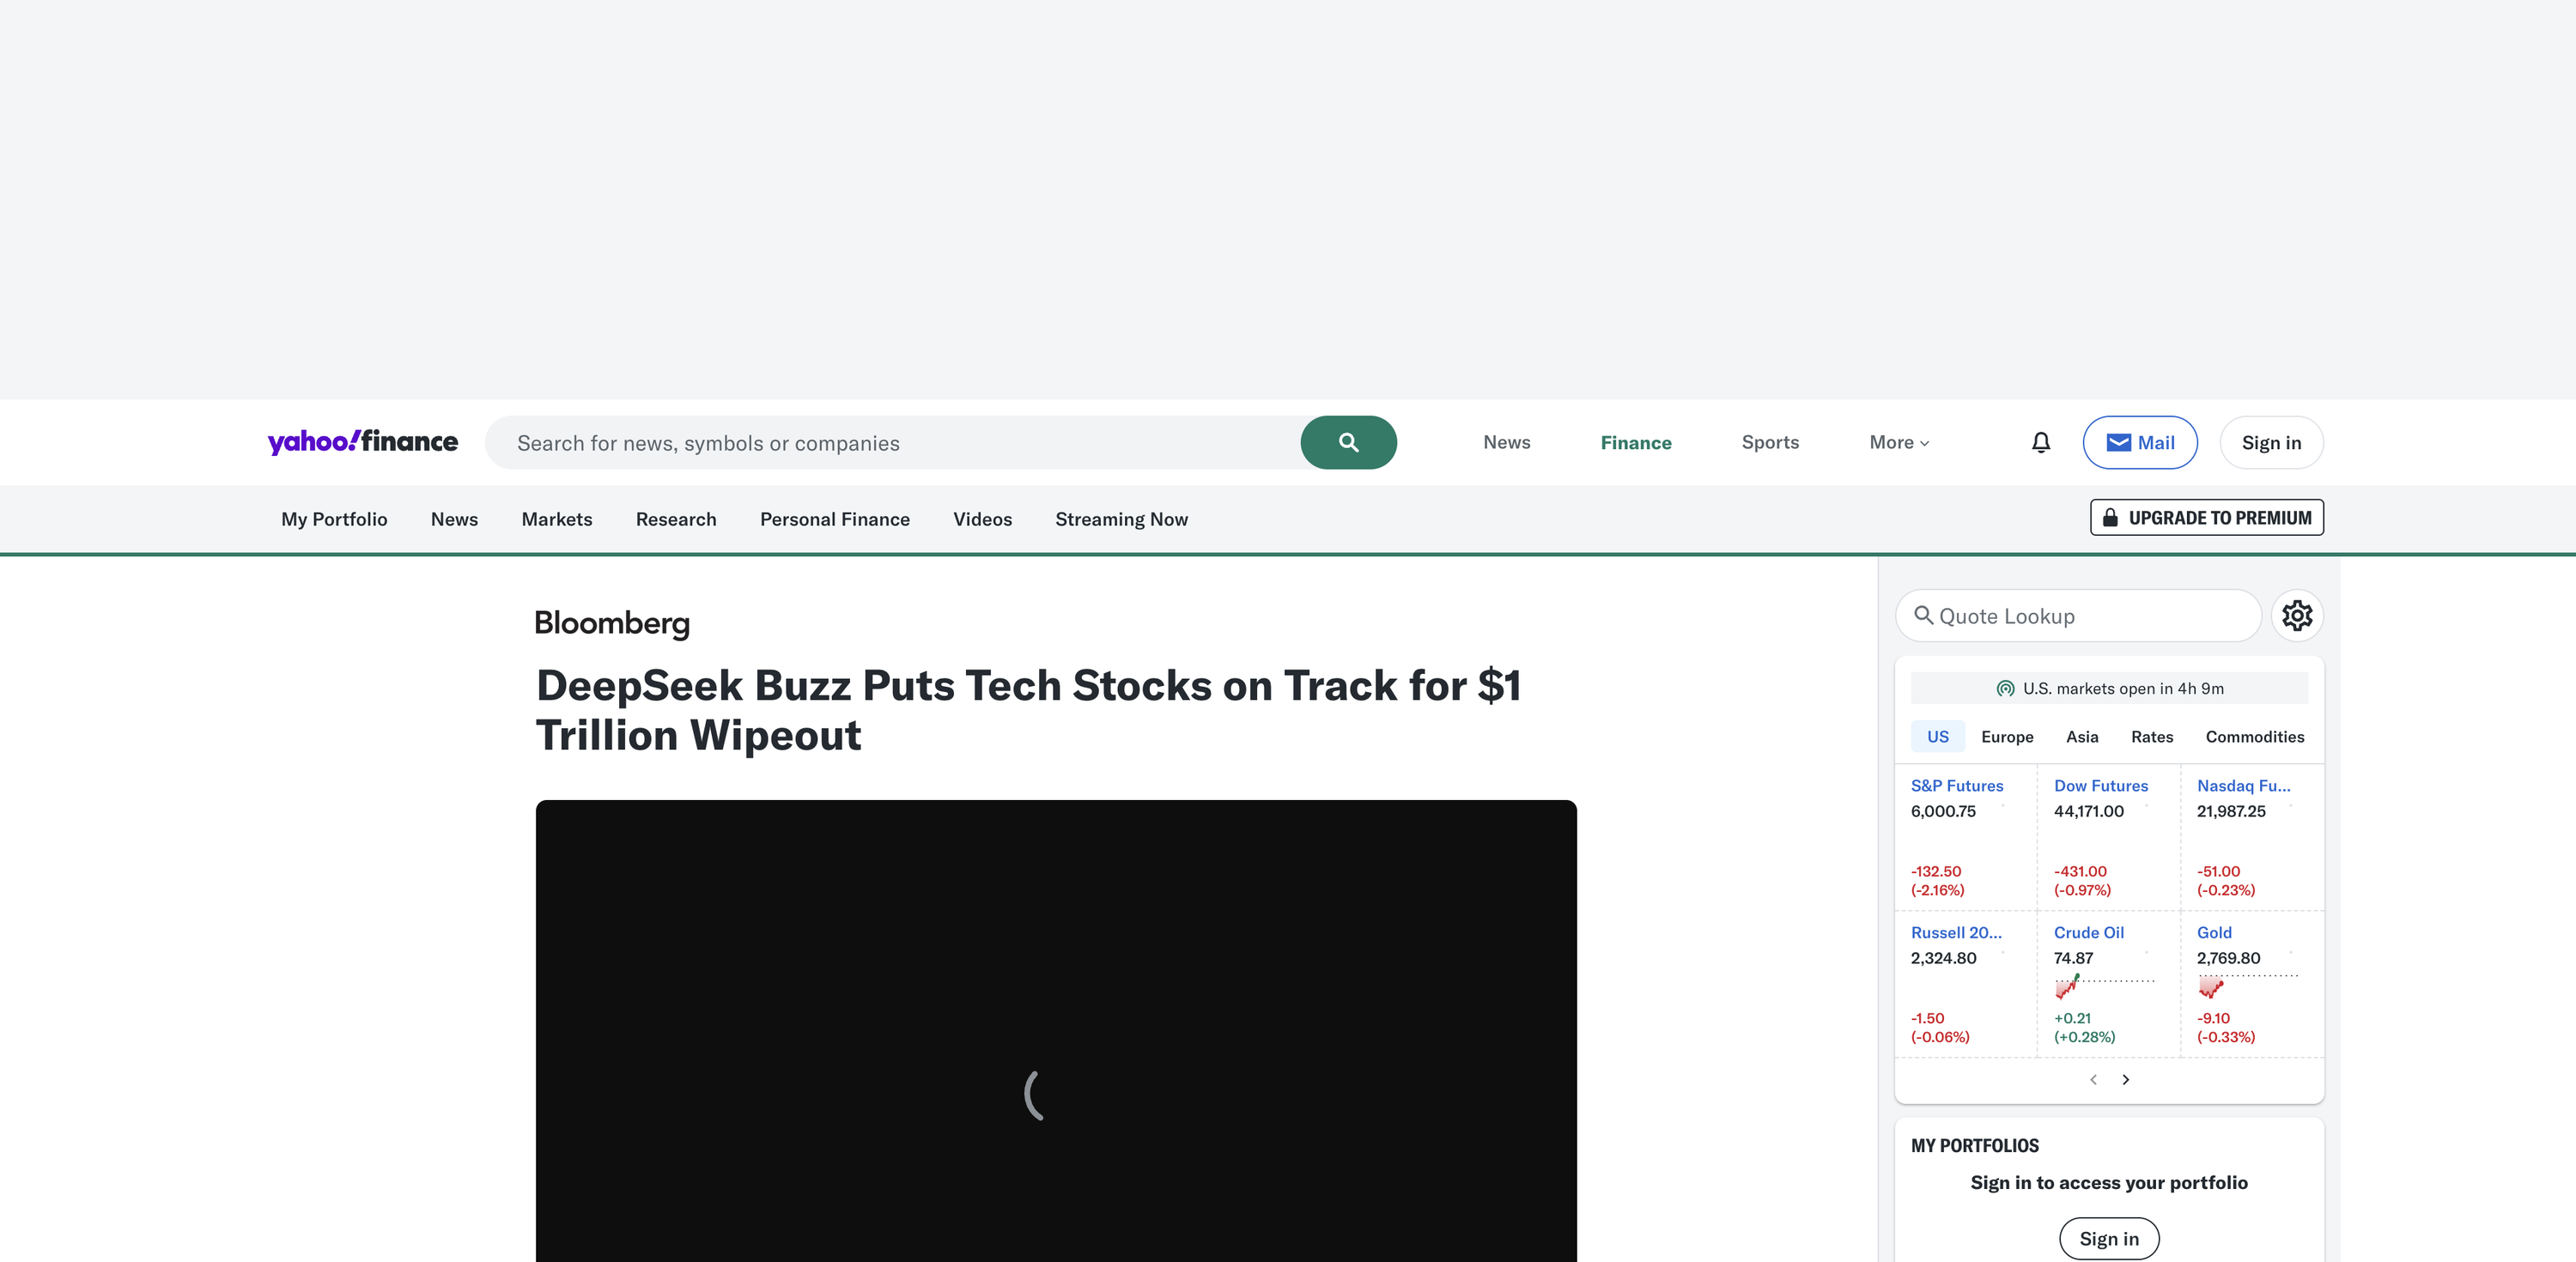Open My Portfolio nav item

coord(334,519)
